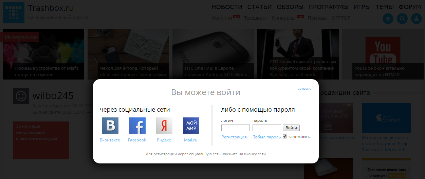Open the search magnifier icon

[x=402, y=19]
